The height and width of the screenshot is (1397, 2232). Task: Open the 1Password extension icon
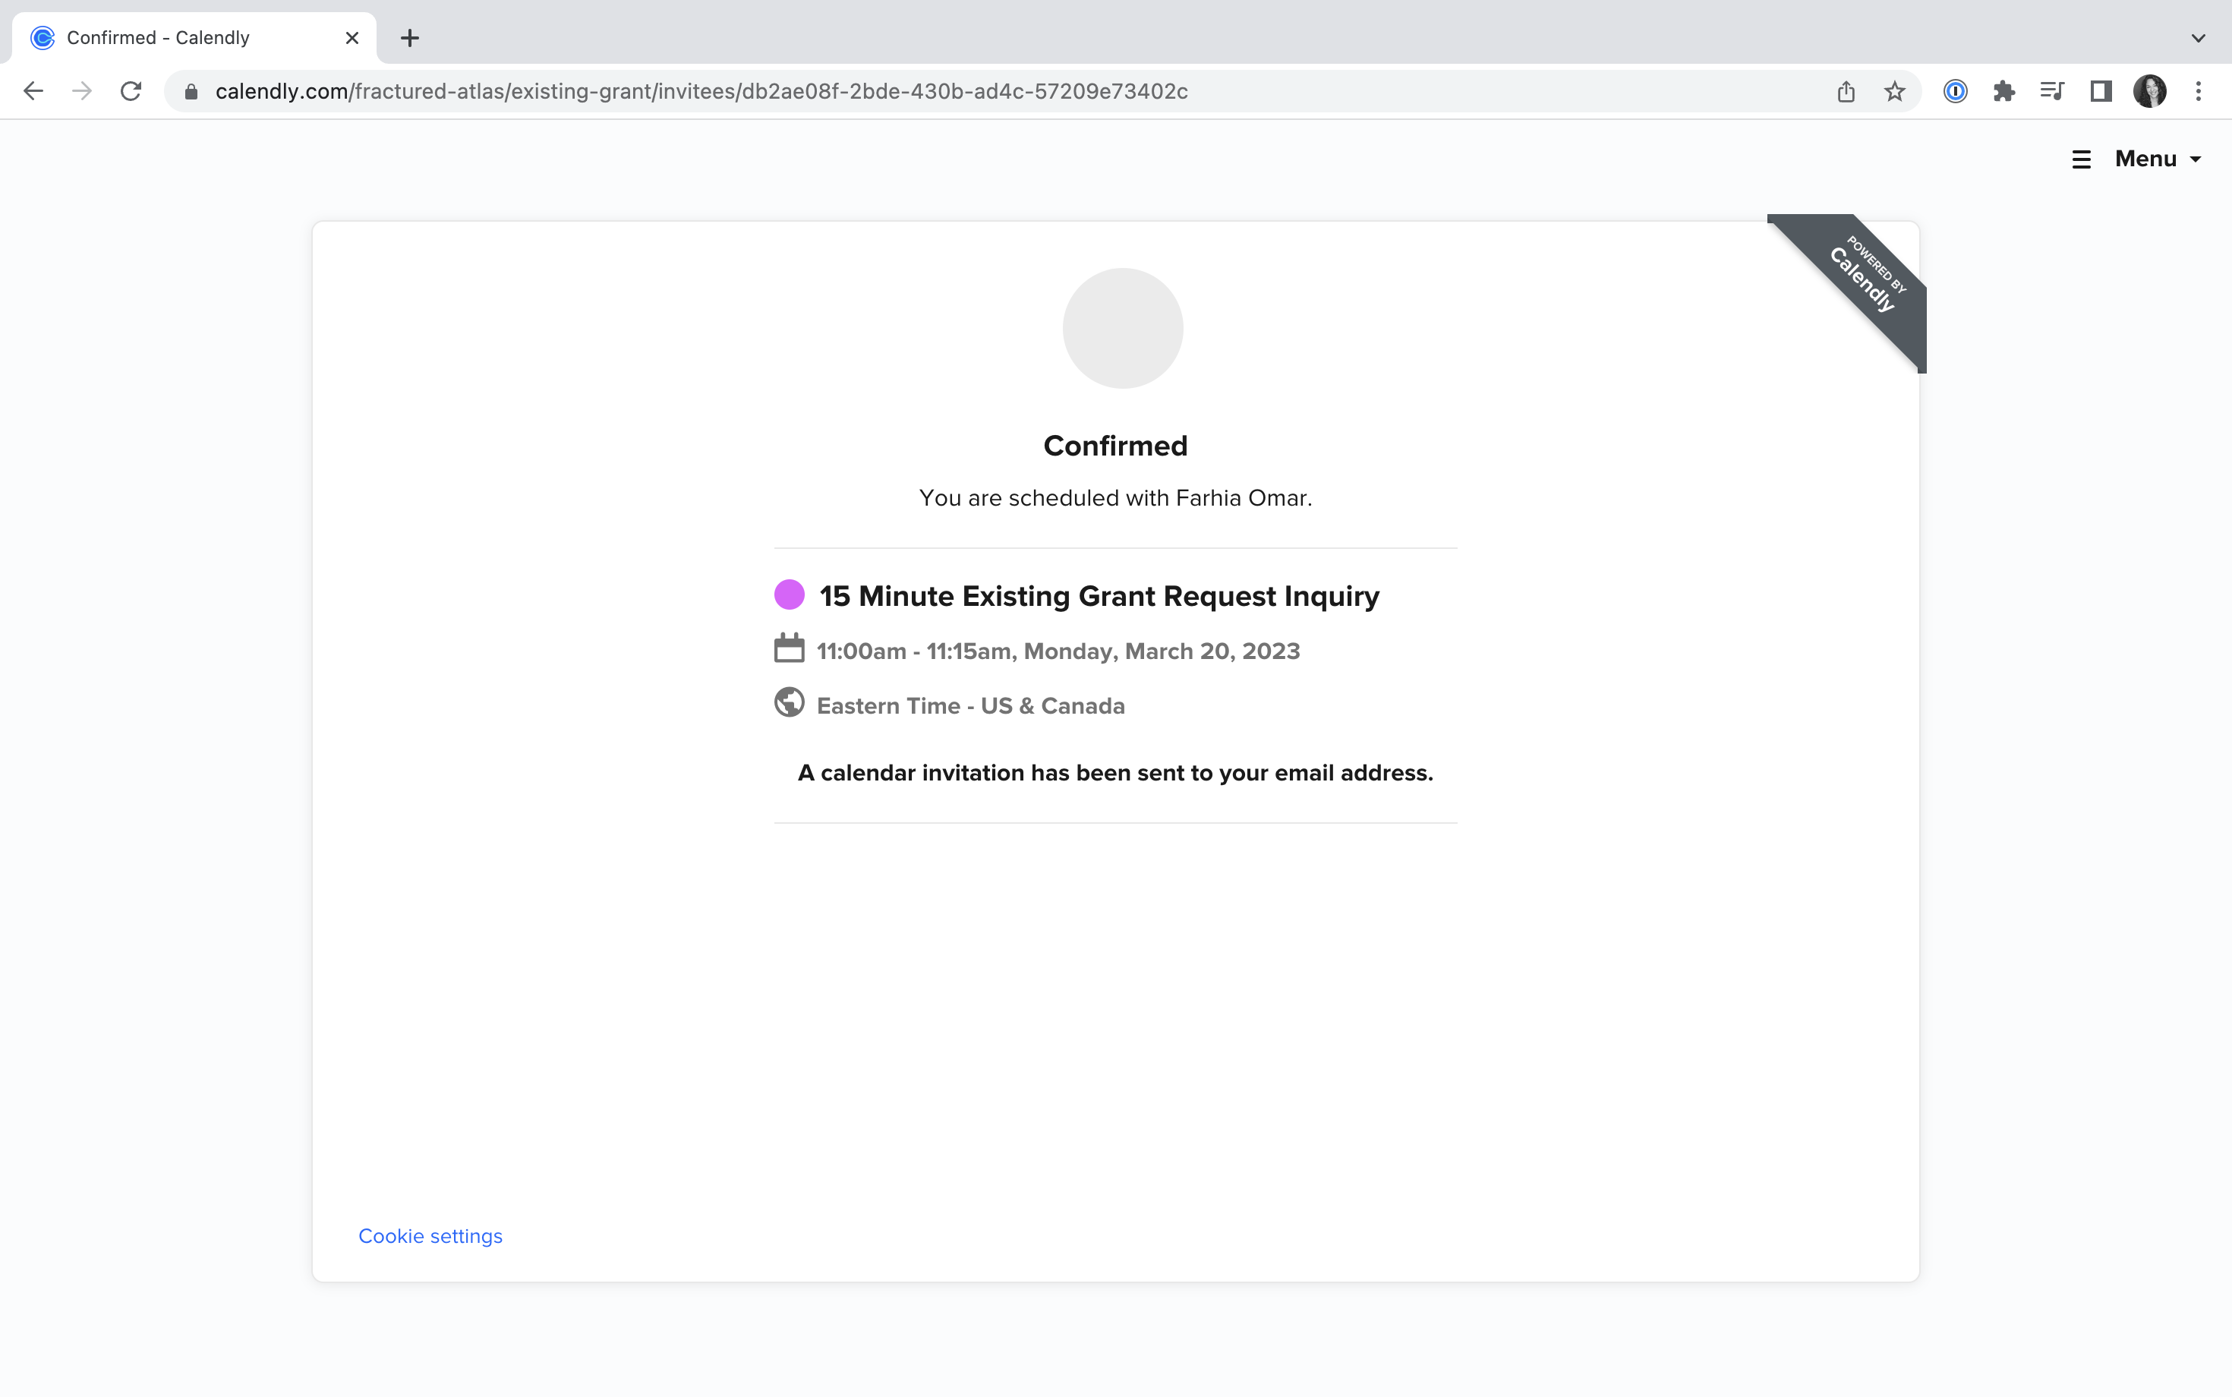coord(1955,90)
